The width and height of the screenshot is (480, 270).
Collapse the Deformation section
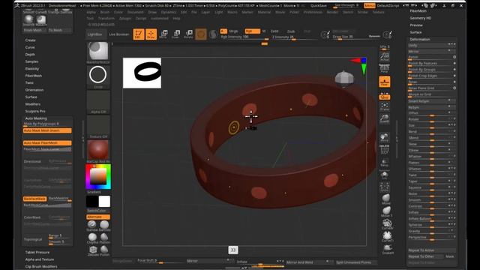click(420, 39)
